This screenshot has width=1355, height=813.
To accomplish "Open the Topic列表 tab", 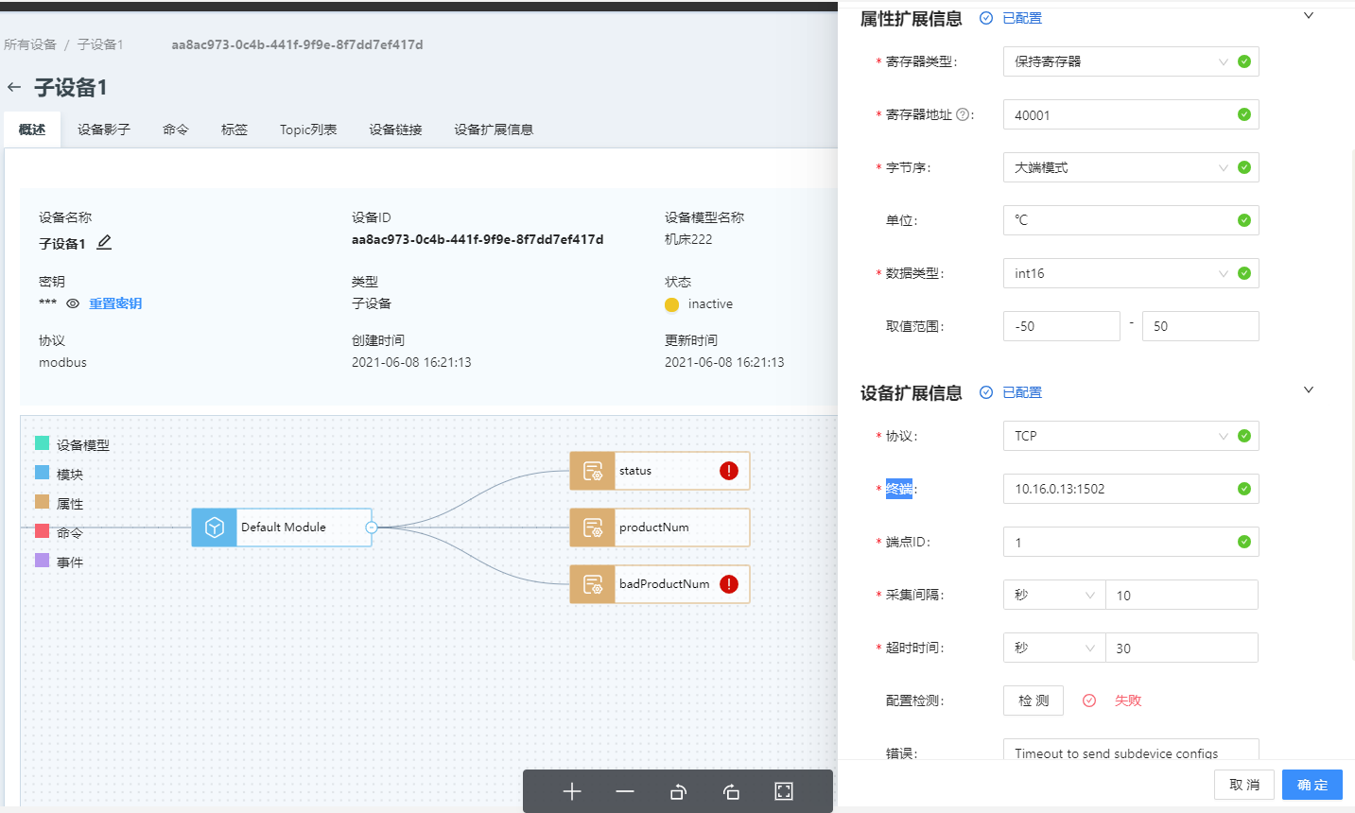I will point(308,130).
